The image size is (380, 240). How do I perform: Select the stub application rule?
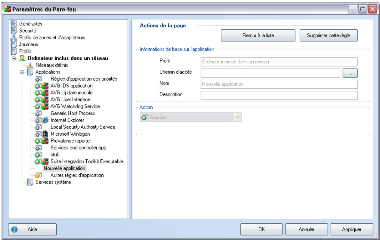(55, 154)
